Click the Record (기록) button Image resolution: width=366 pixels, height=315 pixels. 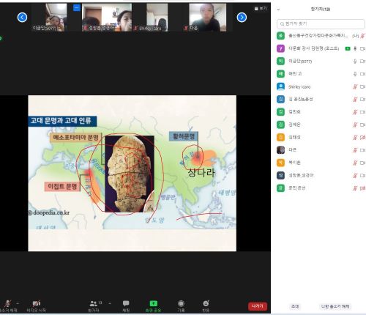[x=181, y=305]
